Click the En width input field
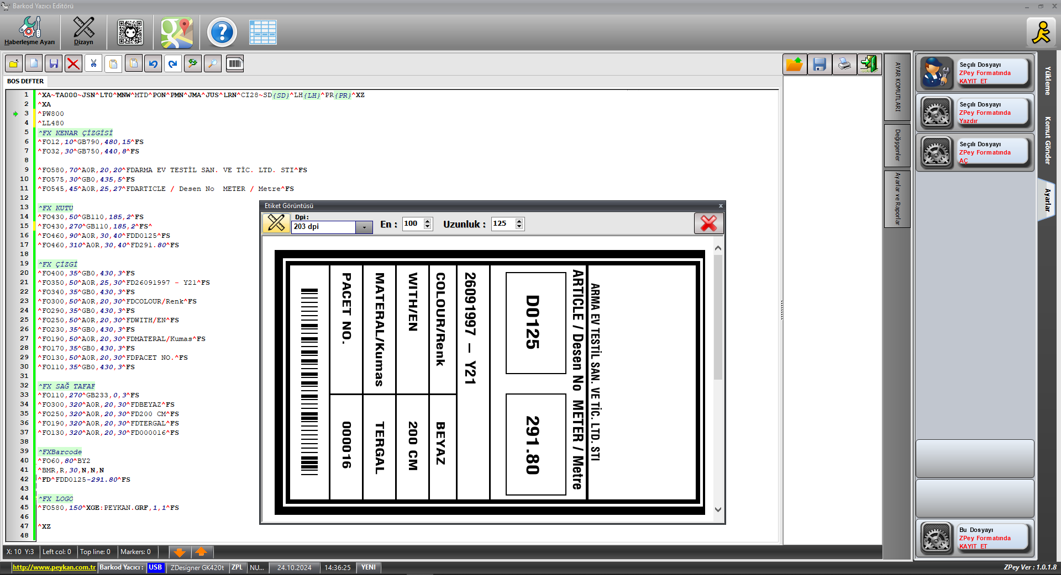1061x575 pixels. click(412, 223)
